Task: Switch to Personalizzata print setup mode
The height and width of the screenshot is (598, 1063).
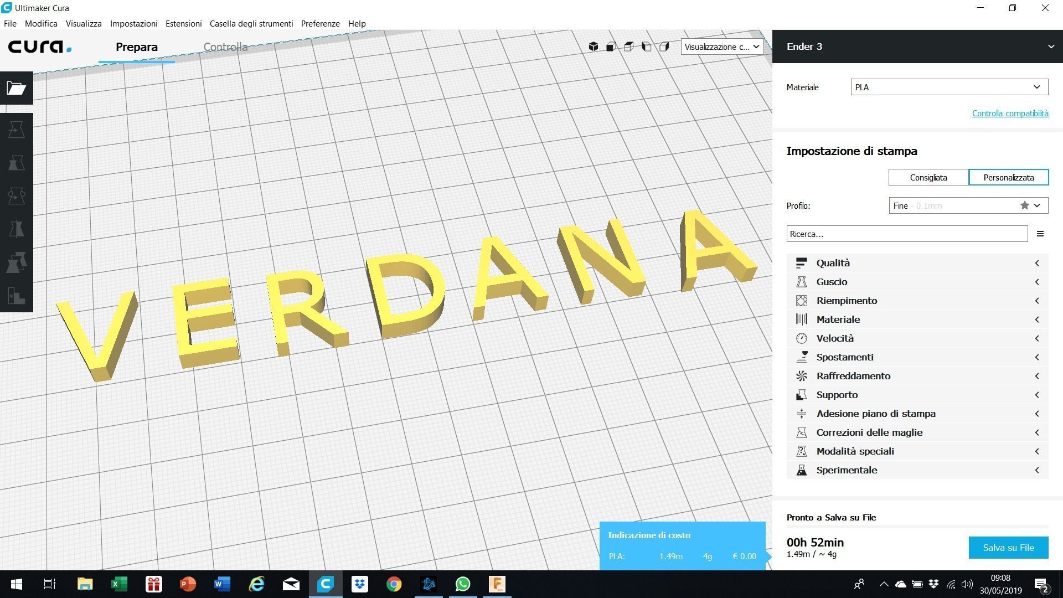Action: click(1008, 177)
